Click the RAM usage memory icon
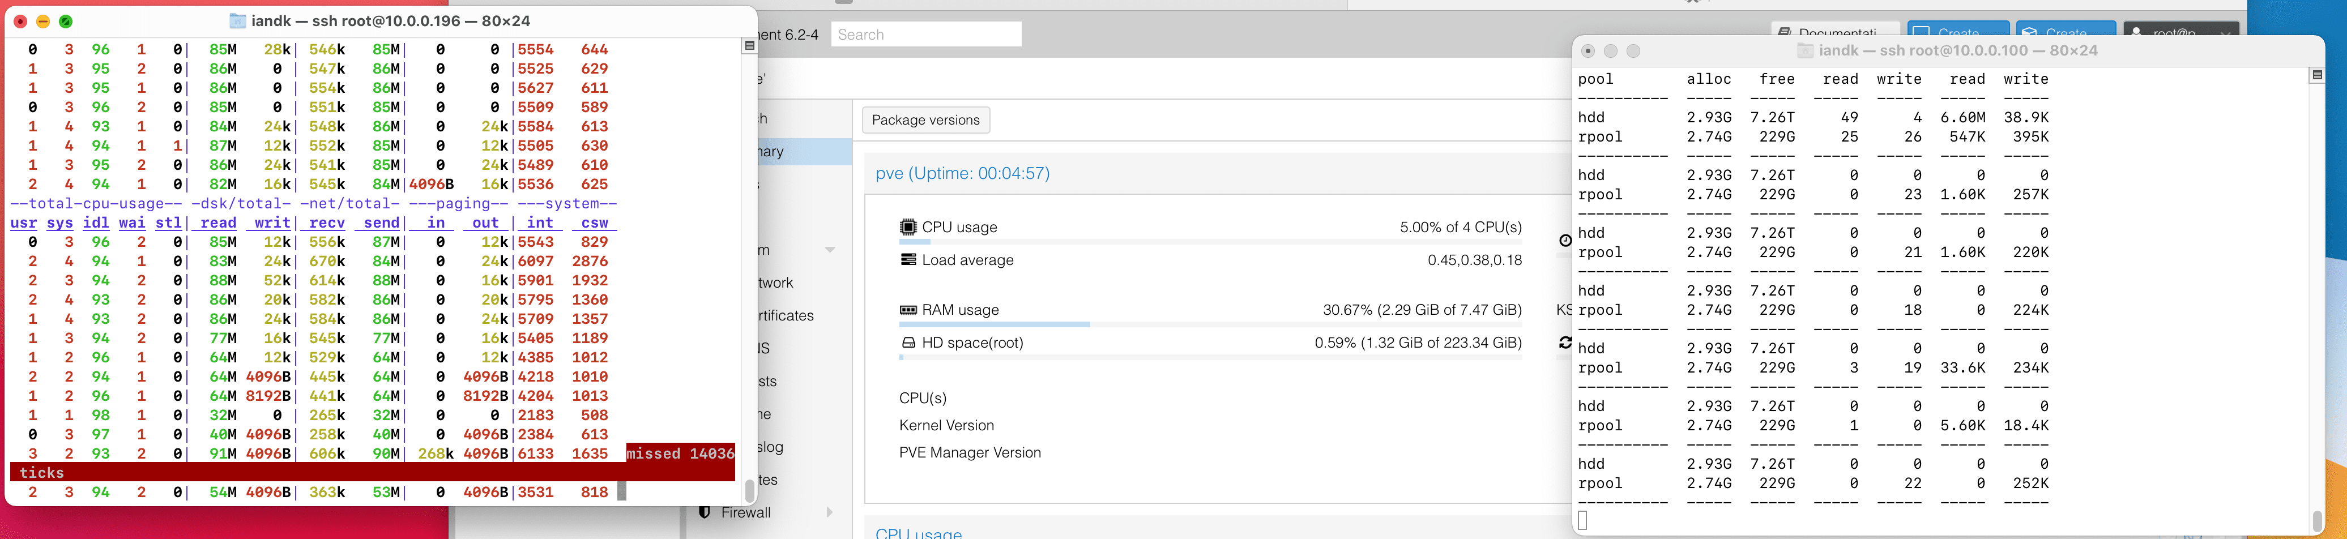The image size is (2347, 539). [907, 310]
